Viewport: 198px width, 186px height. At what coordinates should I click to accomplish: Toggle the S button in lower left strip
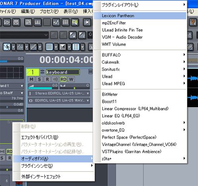click(x=2, y=158)
